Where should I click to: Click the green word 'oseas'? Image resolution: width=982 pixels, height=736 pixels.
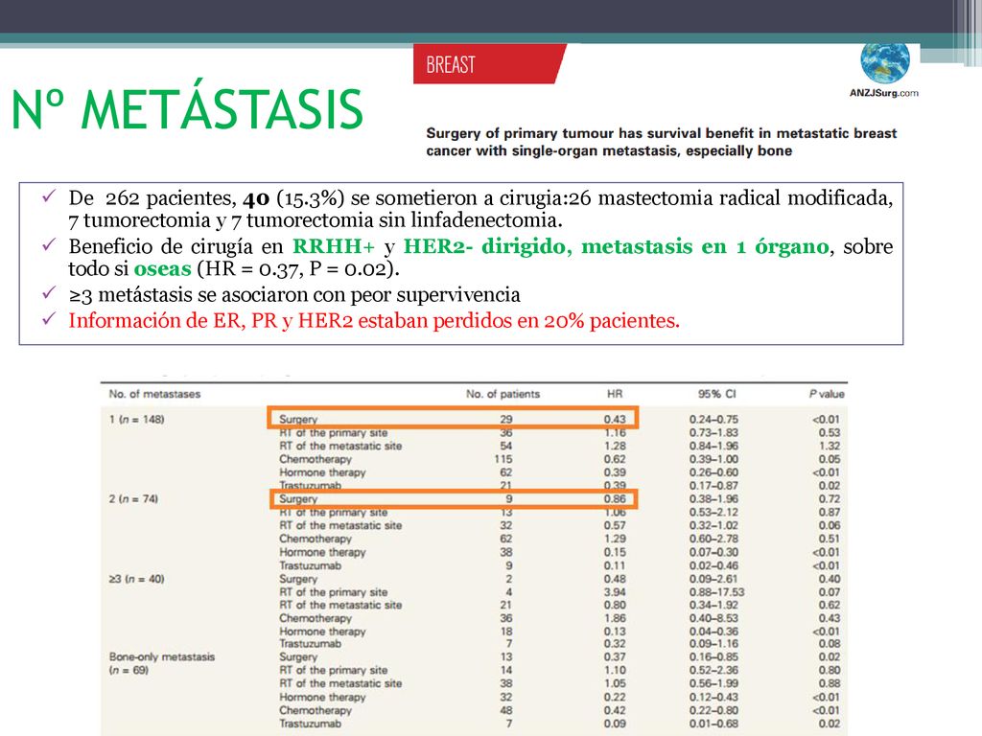point(162,269)
